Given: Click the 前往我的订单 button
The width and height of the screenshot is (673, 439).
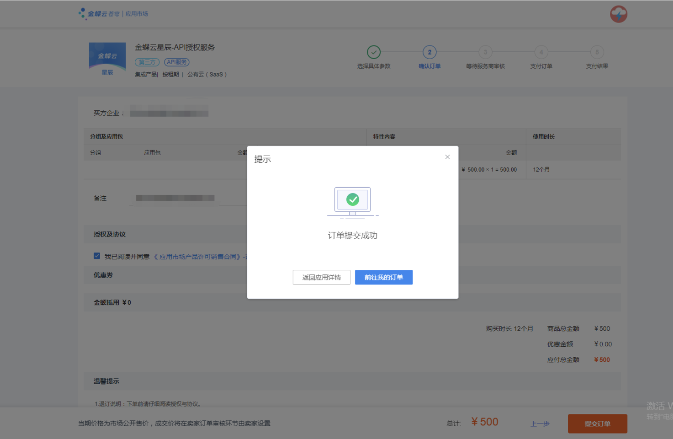Looking at the screenshot, I should (x=384, y=277).
